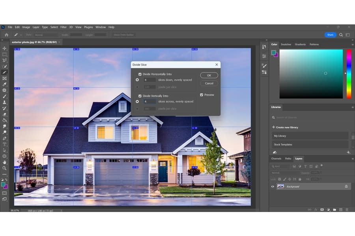
Task: Collapse the tools panel double-arrow
Action: [x=2, y=40]
